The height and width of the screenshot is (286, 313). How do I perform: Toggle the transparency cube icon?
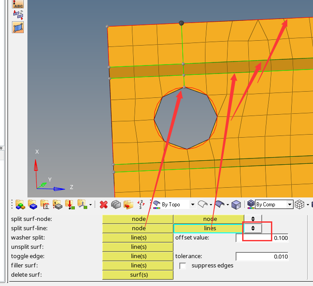coord(236,205)
